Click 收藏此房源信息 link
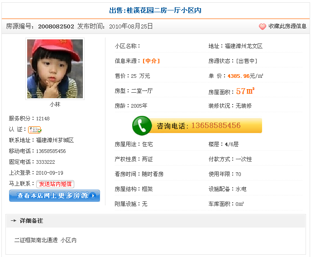The width and height of the screenshot is (311, 257). click(287, 27)
